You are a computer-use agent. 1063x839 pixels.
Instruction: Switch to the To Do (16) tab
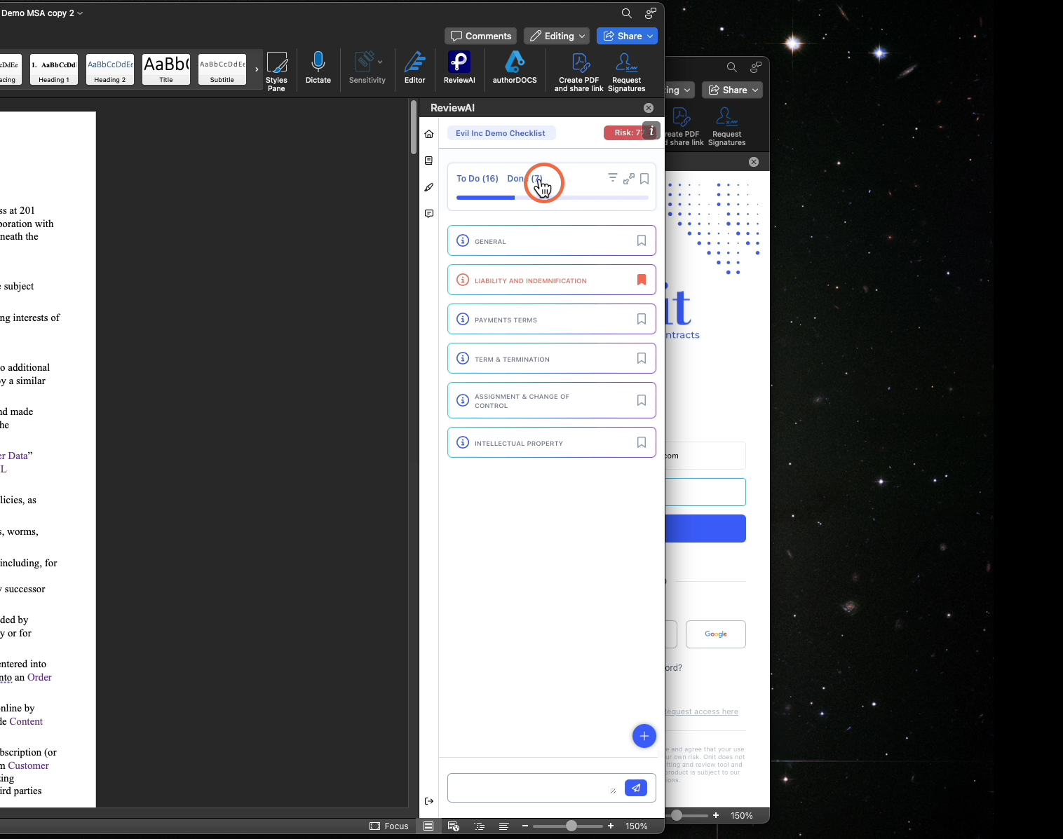478,179
